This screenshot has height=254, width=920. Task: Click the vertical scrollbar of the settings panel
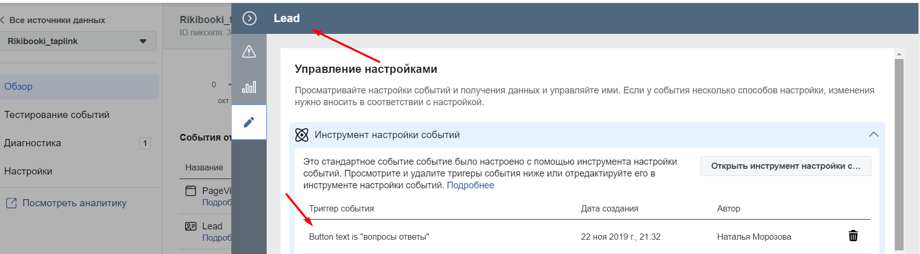click(x=899, y=154)
